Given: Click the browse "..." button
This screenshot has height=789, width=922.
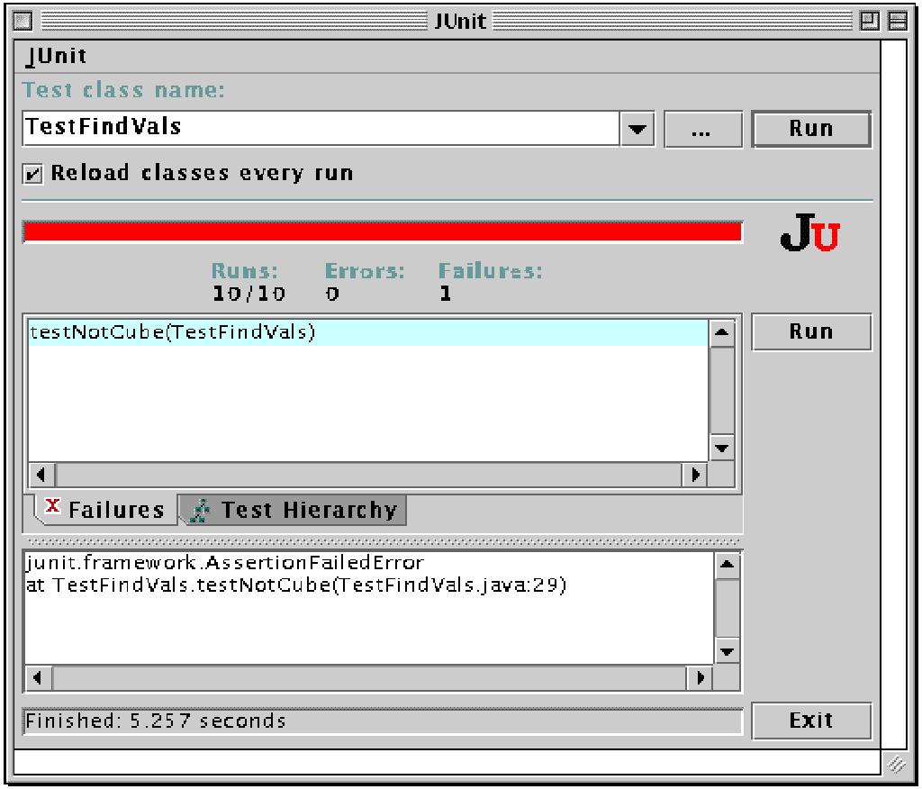Looking at the screenshot, I should coord(702,129).
